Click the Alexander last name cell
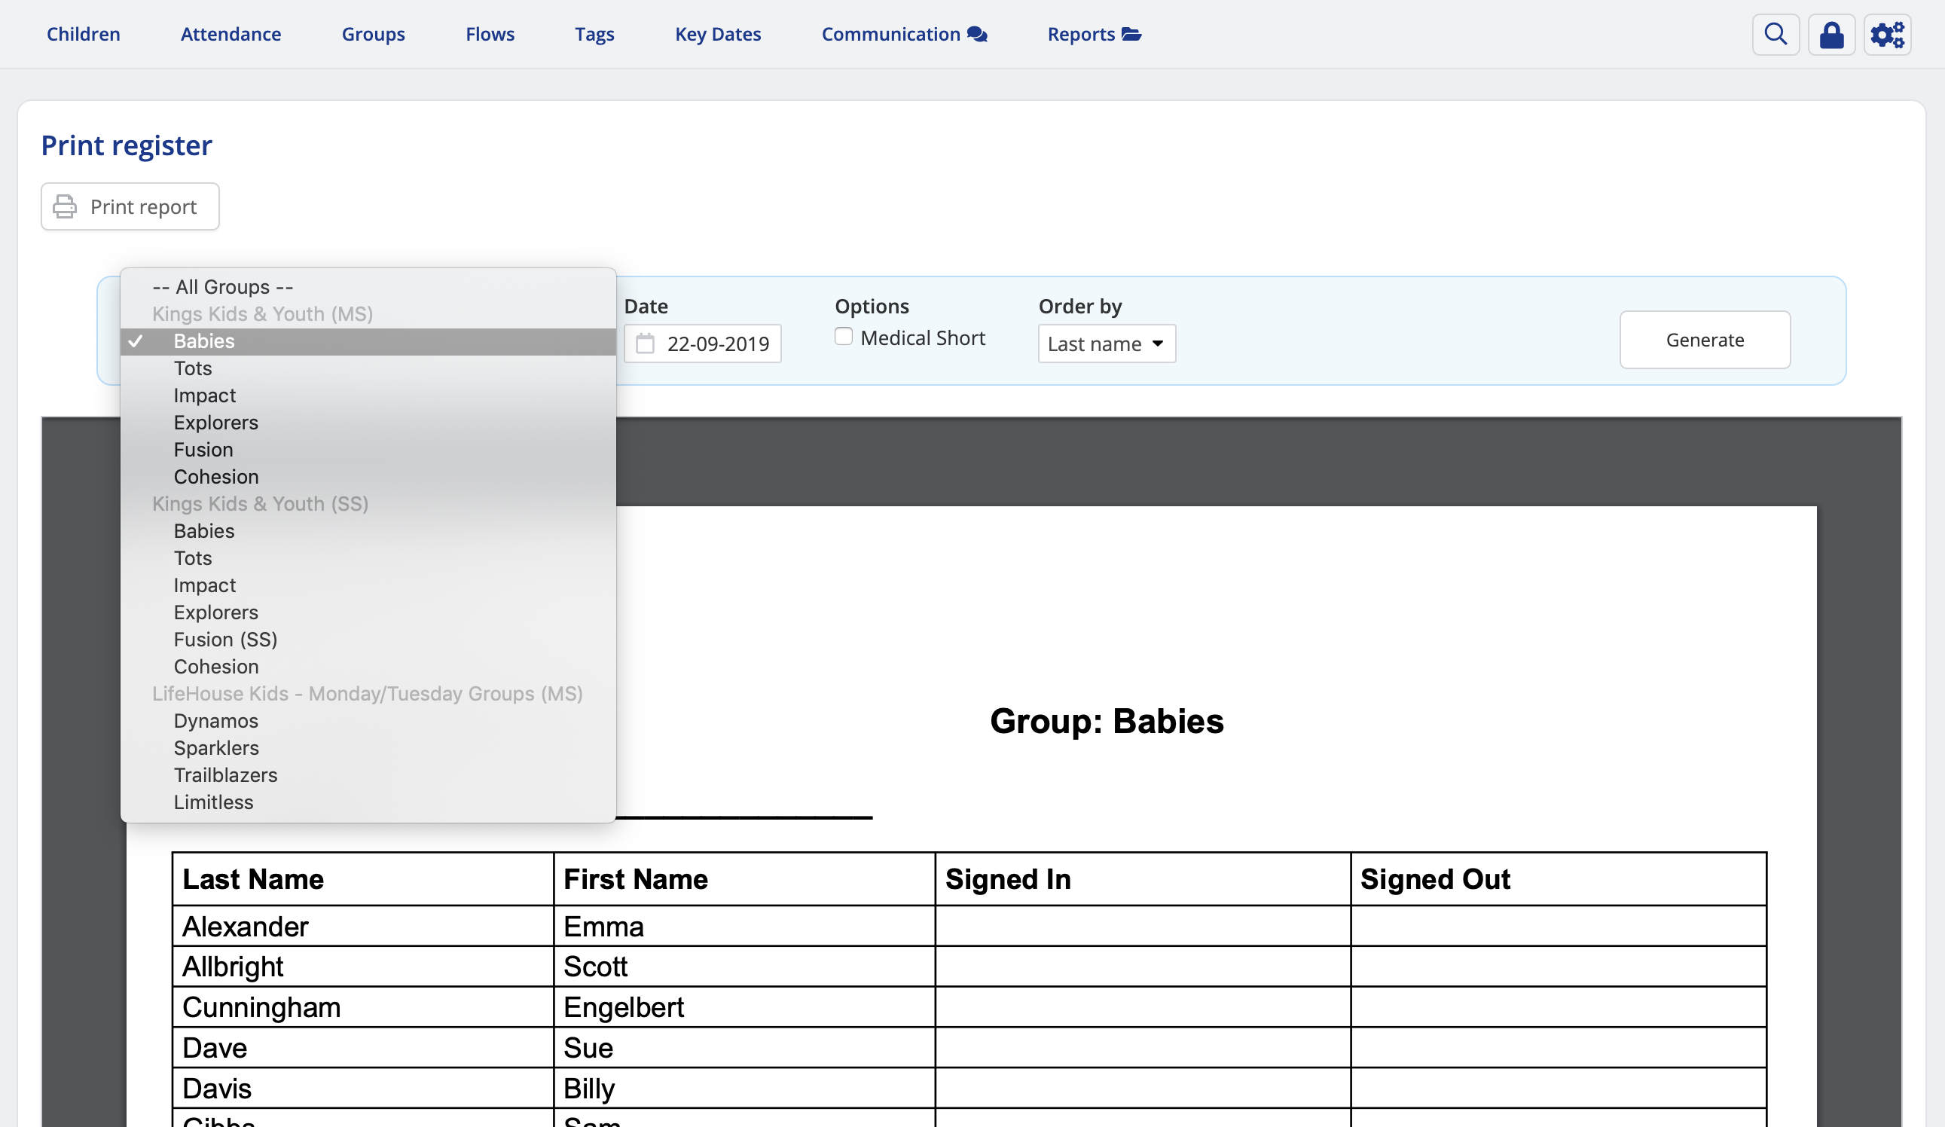 coord(363,927)
